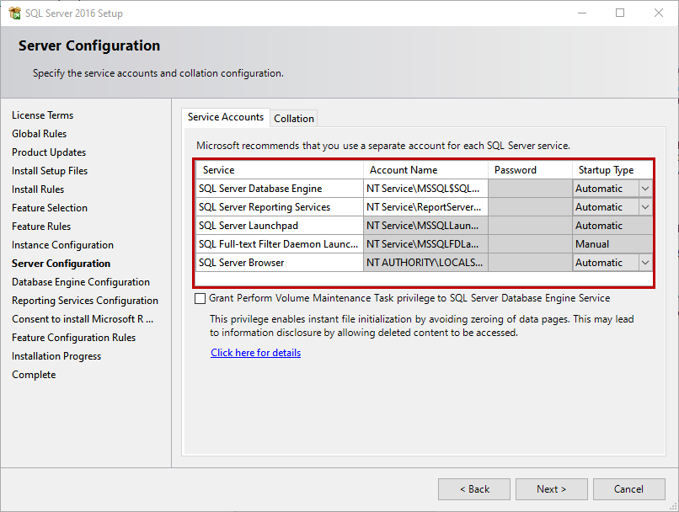Maximize the setup window
This screenshot has height=512, width=679.
pos(620,13)
